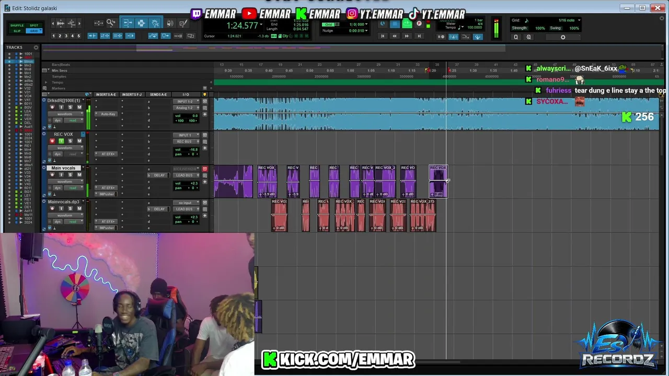Click the INSERTS F-J column header
669x376 pixels.
click(132, 95)
